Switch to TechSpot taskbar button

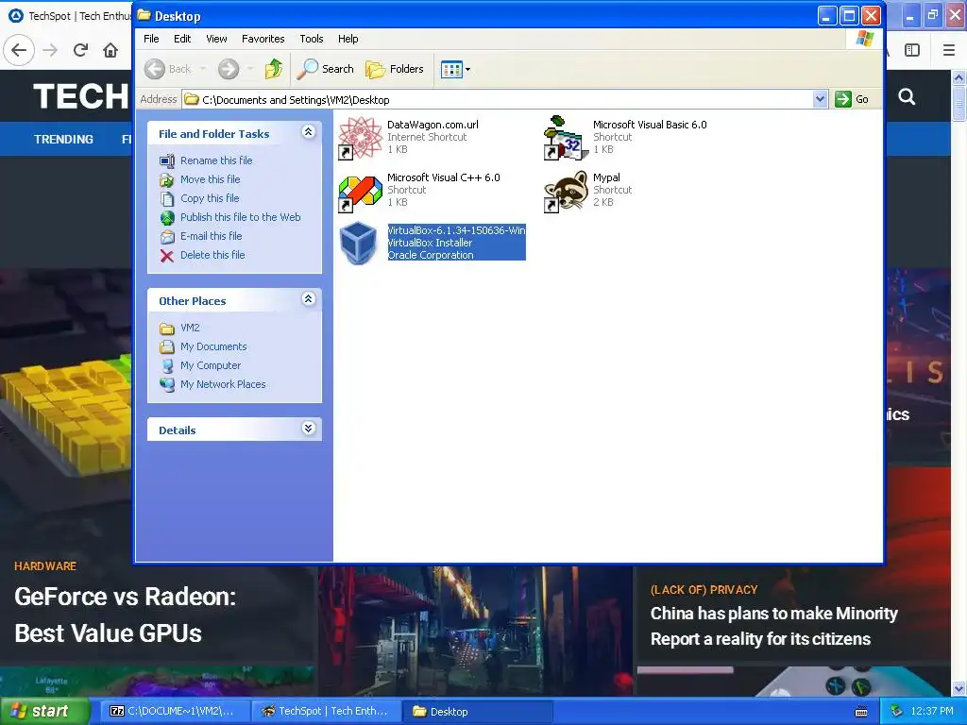tap(326, 711)
